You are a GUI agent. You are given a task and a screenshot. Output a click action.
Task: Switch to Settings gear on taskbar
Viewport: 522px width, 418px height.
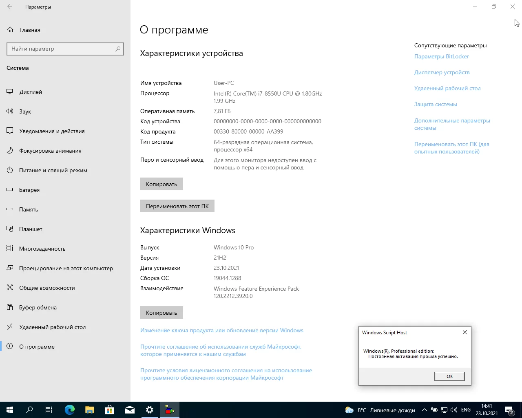(x=150, y=410)
